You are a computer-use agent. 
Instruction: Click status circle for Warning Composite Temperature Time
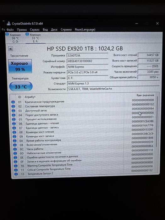click(x=16, y=166)
